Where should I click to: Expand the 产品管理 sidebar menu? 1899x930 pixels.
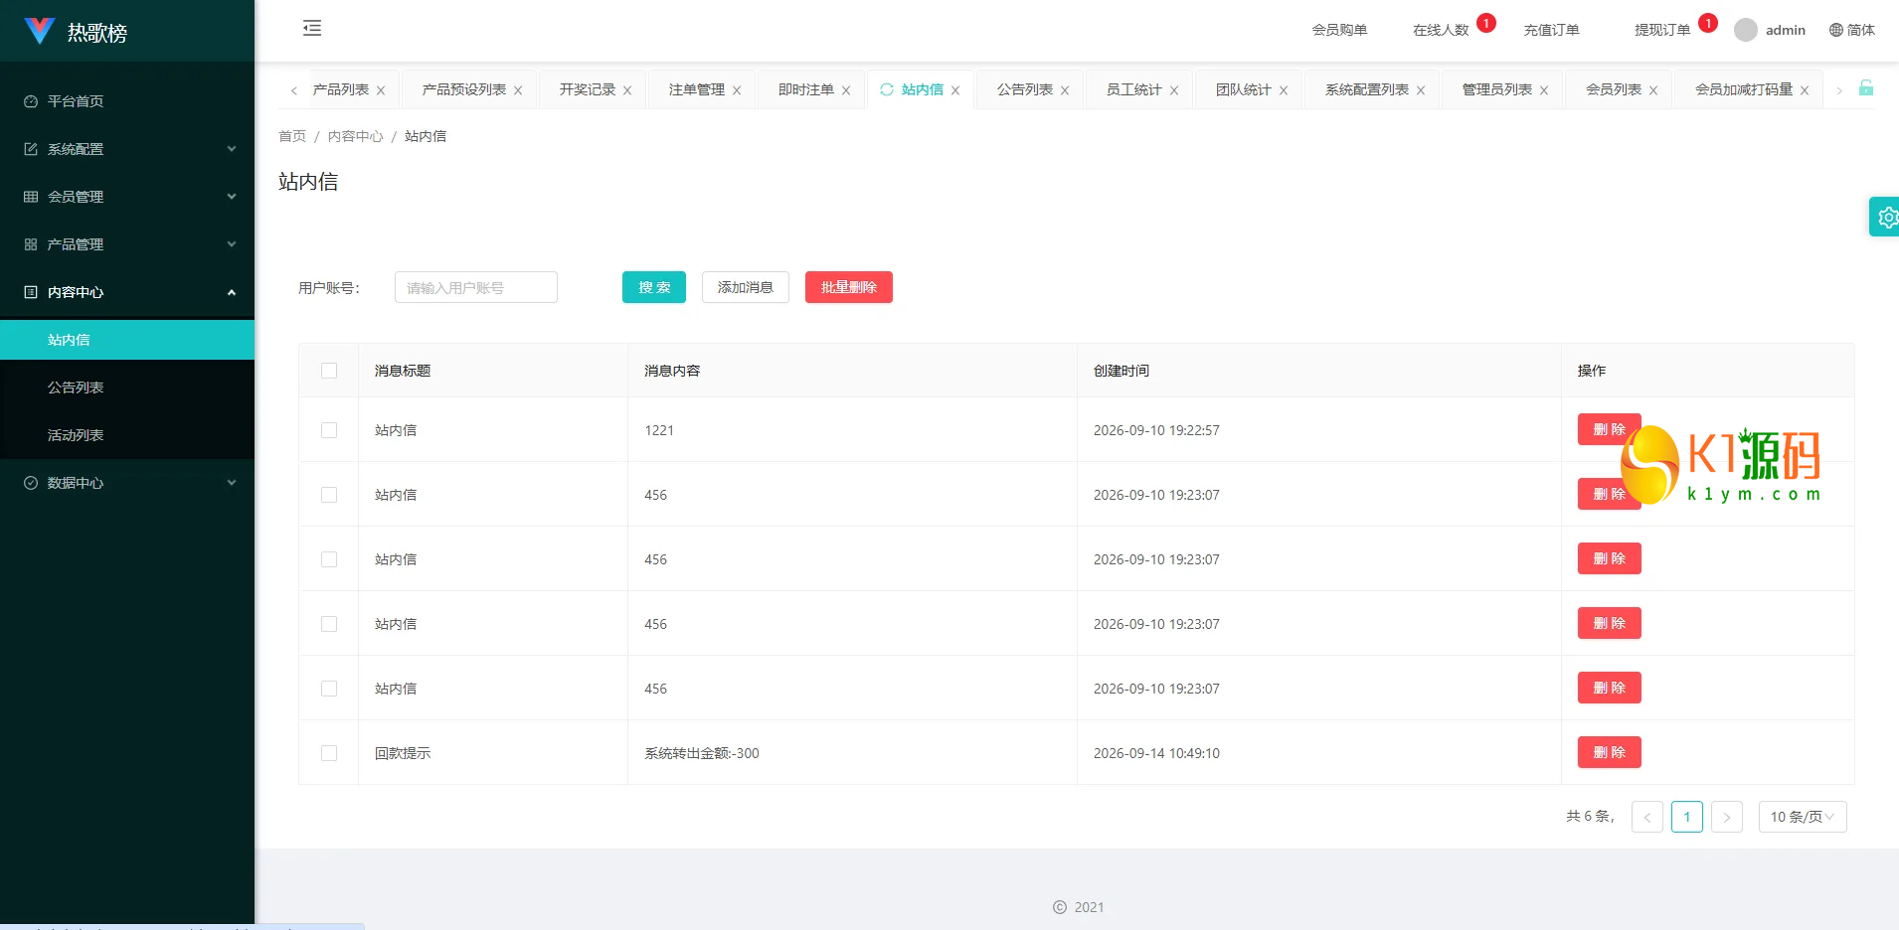(x=127, y=244)
